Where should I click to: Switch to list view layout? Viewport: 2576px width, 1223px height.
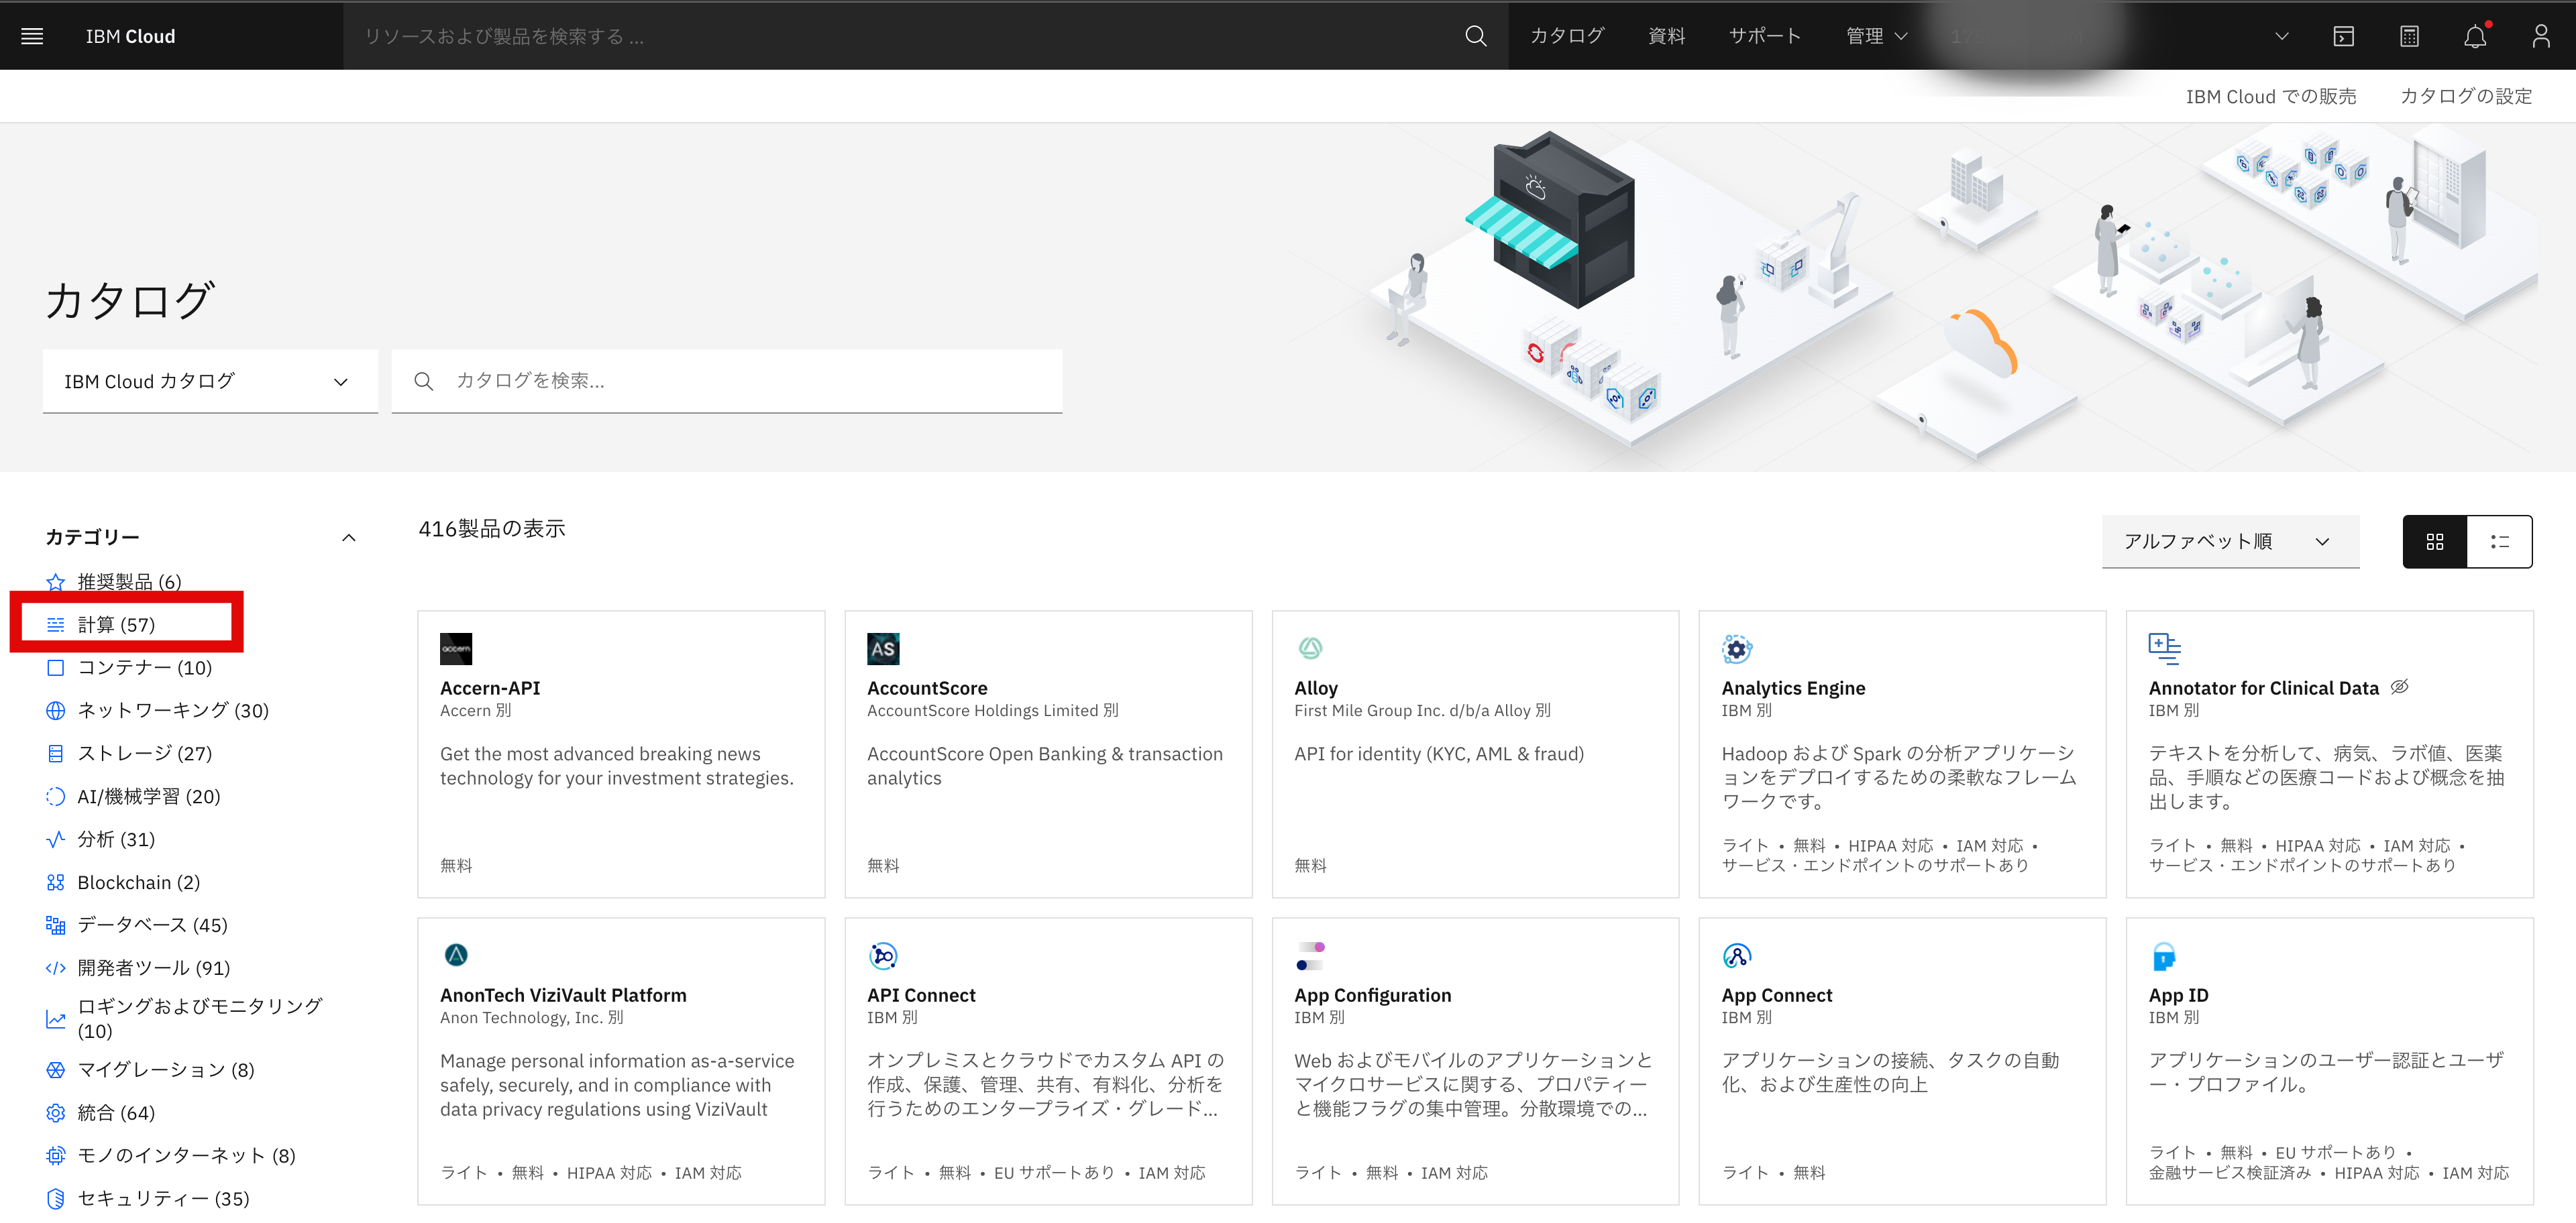[2499, 542]
